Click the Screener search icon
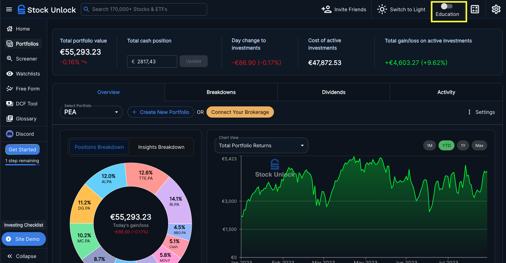 (x=10, y=59)
